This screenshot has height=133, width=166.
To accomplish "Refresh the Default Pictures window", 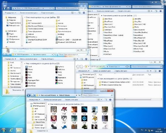I will [79, 95].
